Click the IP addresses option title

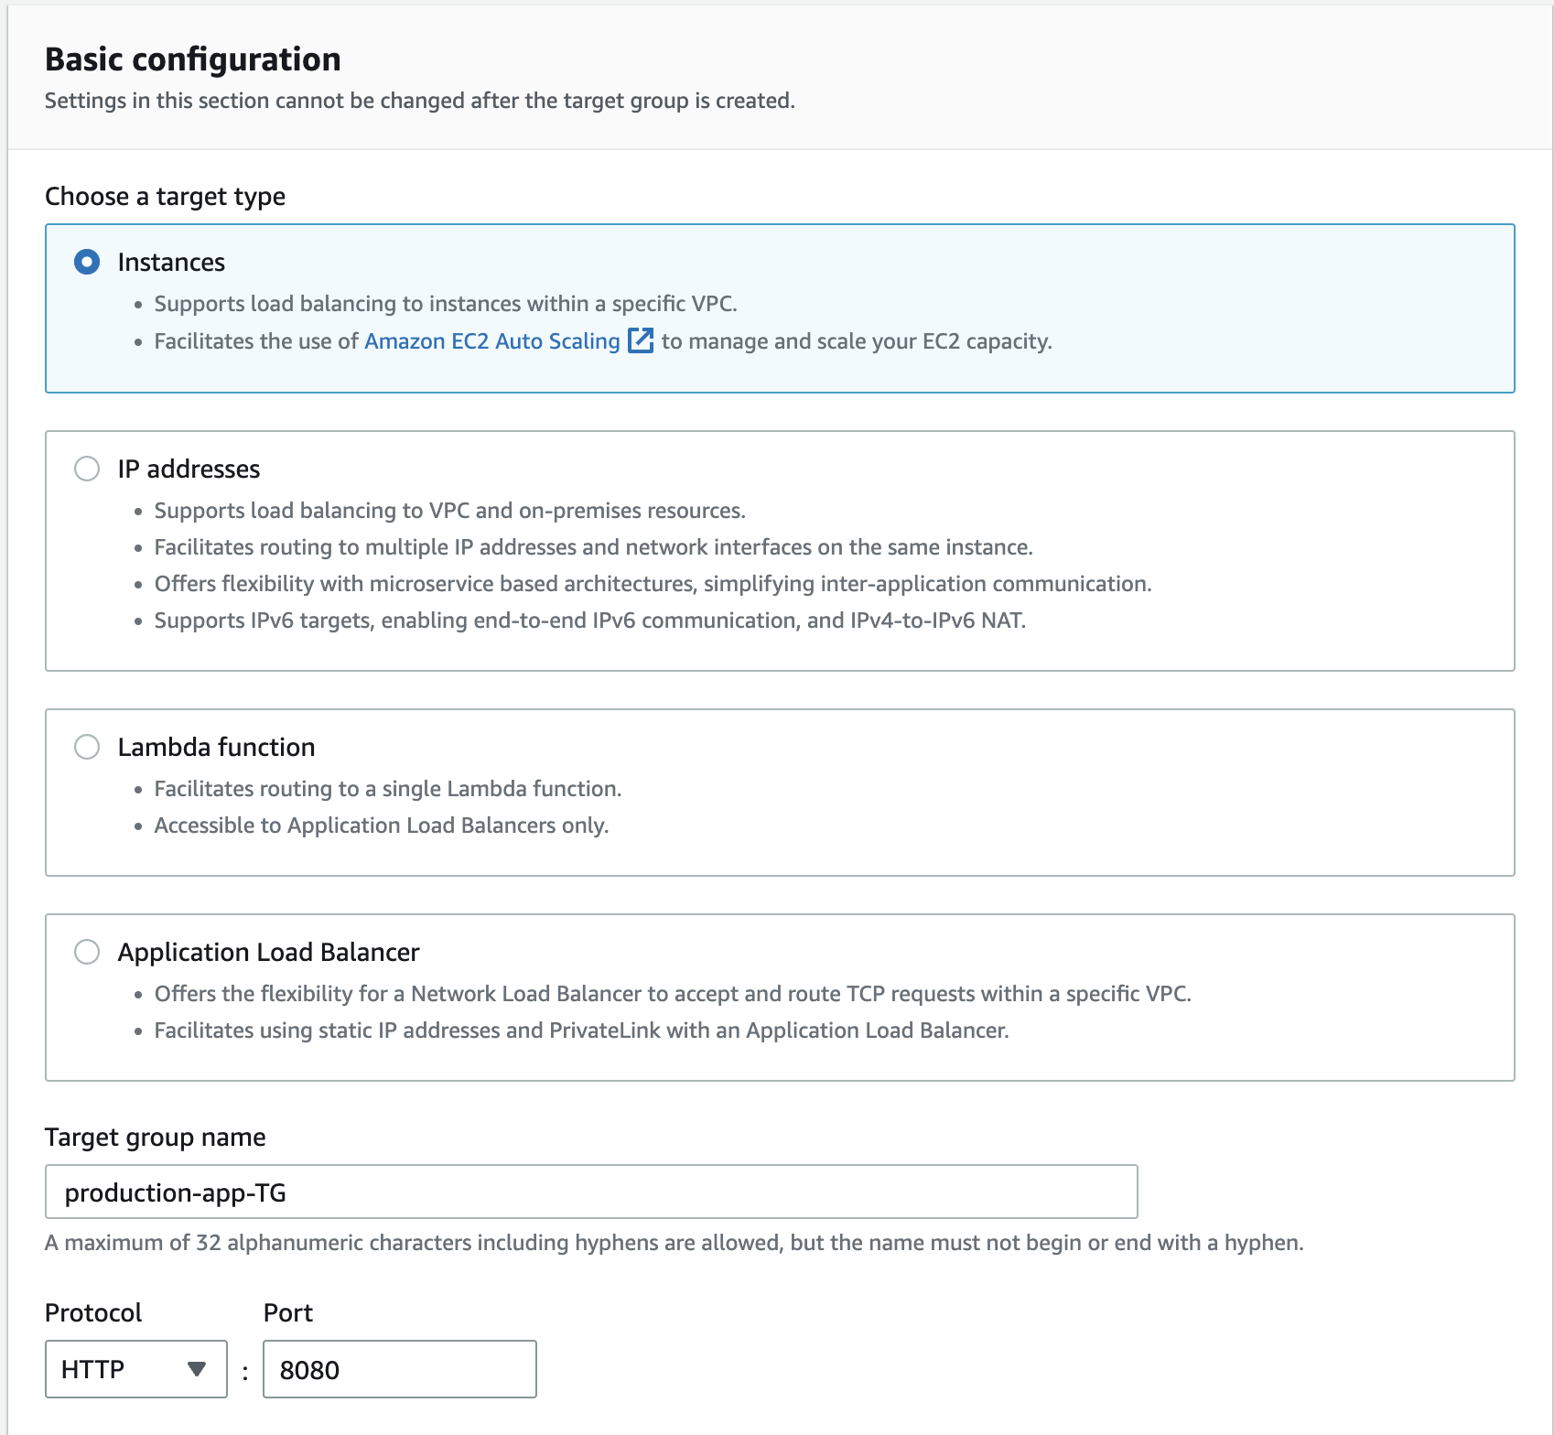click(189, 469)
